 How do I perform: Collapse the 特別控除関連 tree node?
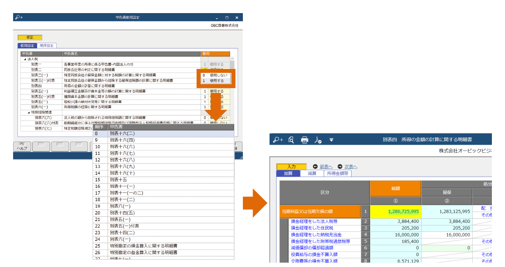(x=29, y=112)
